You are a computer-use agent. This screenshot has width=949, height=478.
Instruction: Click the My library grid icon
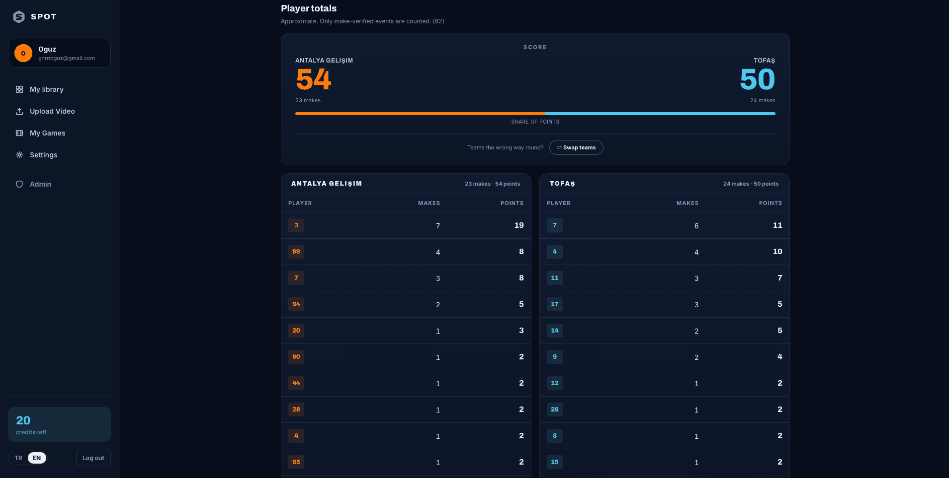tap(19, 89)
